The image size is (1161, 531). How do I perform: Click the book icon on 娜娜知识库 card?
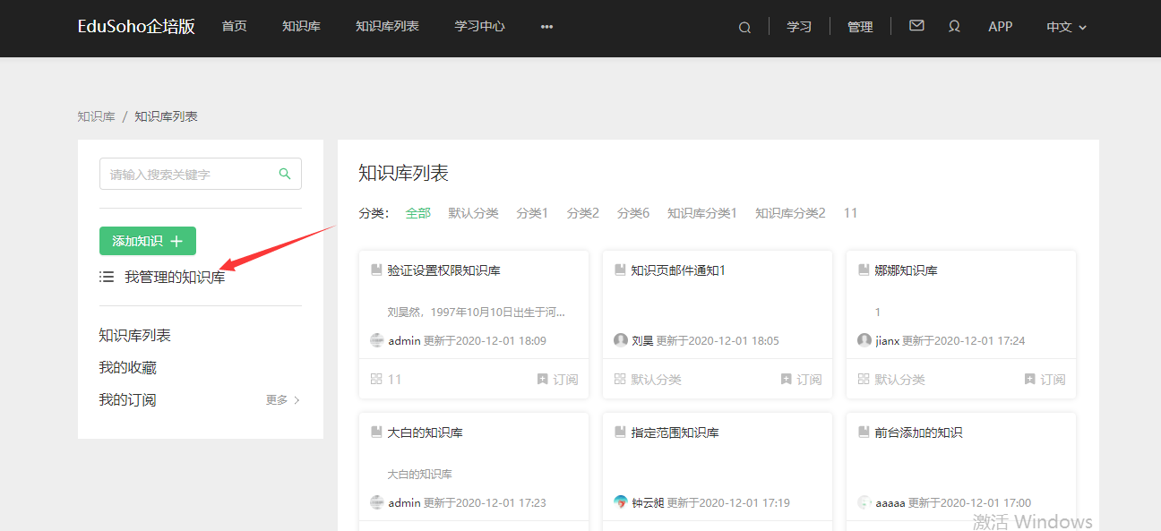pyautogui.click(x=864, y=270)
